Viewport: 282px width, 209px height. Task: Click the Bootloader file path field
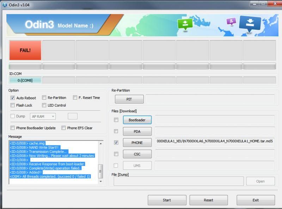click(215, 120)
